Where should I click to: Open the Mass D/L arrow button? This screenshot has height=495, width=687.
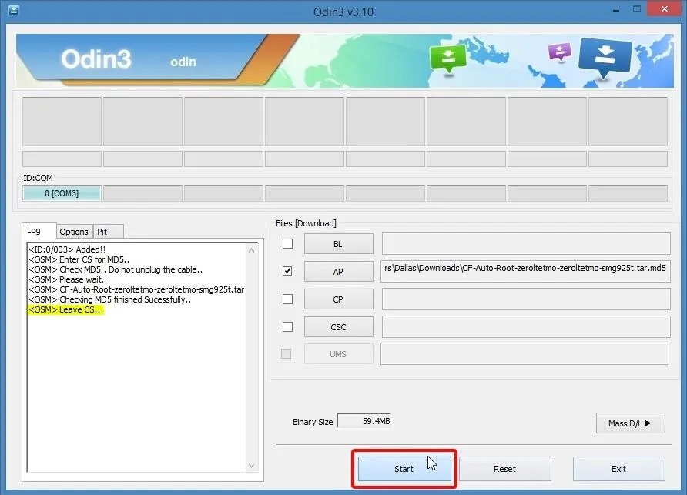630,423
